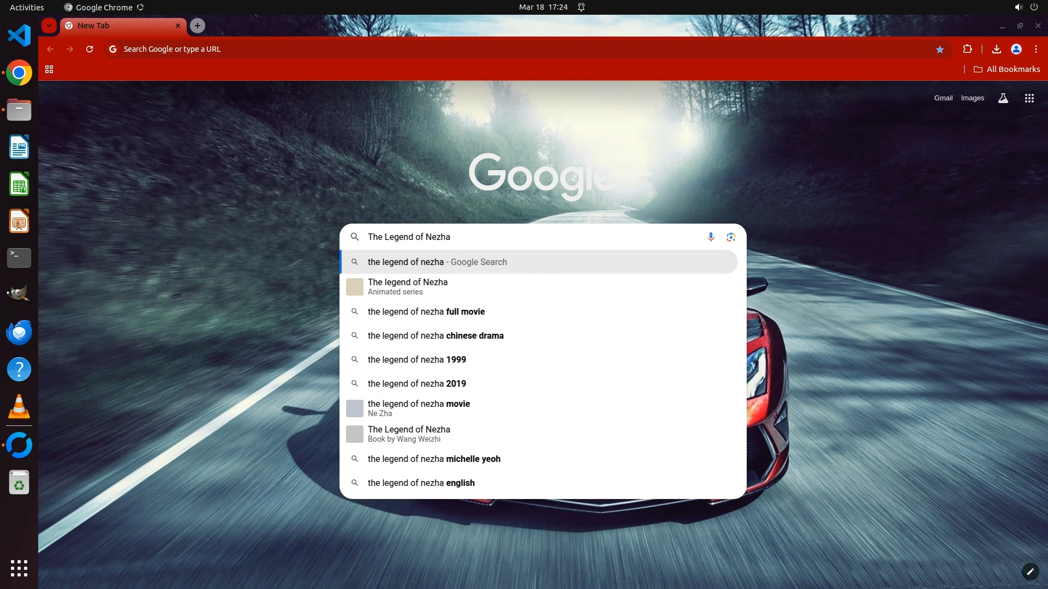
Task: Reload the current page
Action: pos(90,49)
